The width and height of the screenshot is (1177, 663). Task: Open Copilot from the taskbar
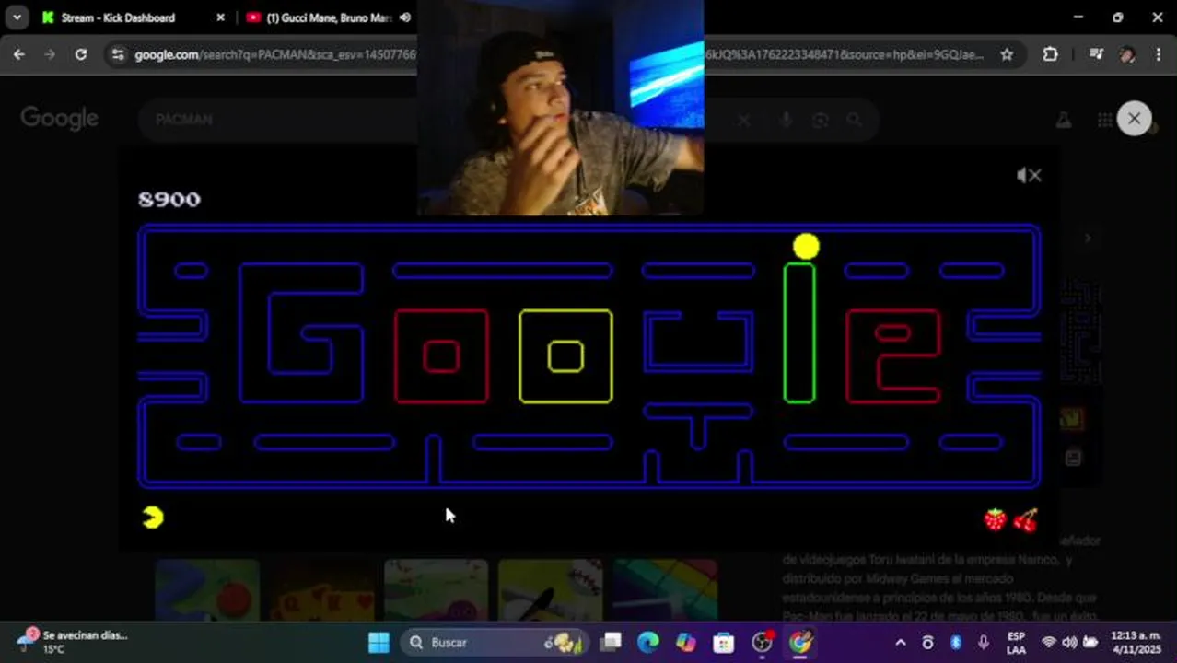[x=685, y=642]
